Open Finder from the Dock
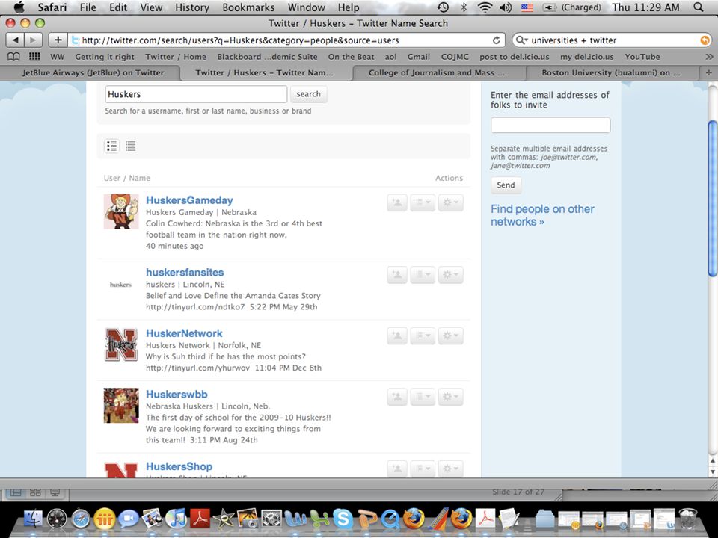This screenshot has height=538, width=718. click(32, 519)
